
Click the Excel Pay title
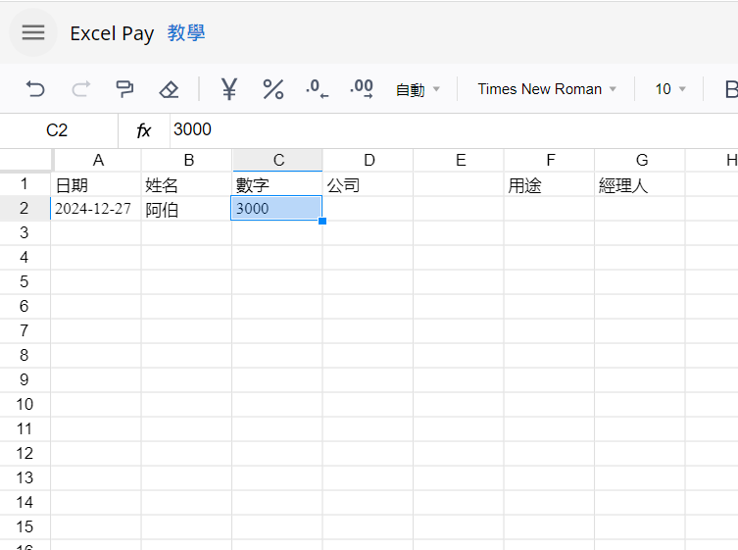[x=112, y=33]
